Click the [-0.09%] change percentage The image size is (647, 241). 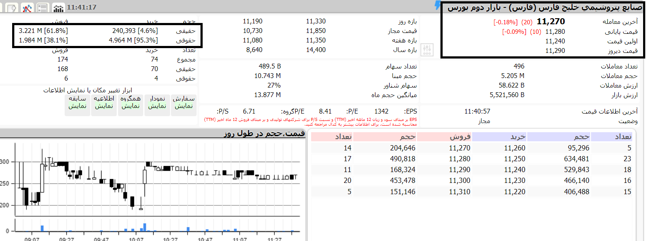coord(514,32)
